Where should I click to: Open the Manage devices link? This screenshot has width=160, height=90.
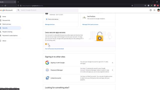click(50, 24)
